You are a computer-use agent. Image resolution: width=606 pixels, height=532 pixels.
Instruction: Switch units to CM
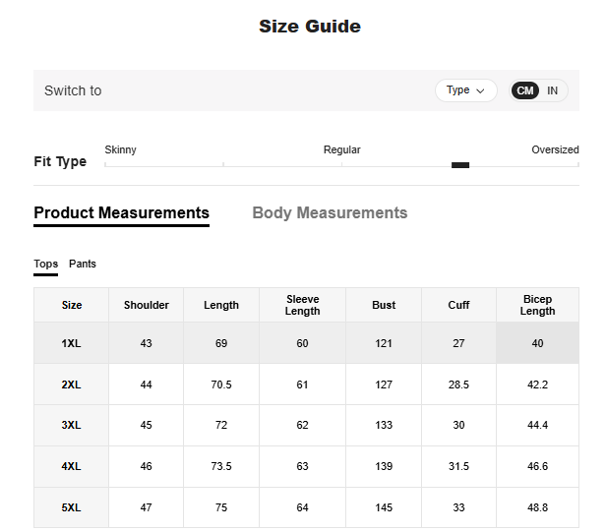click(525, 90)
